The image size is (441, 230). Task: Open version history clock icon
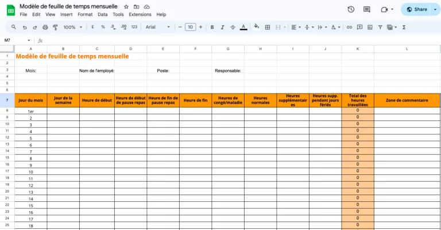coord(351,9)
